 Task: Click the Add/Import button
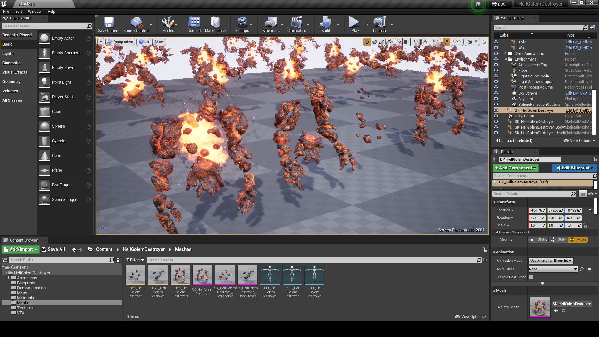[21, 249]
